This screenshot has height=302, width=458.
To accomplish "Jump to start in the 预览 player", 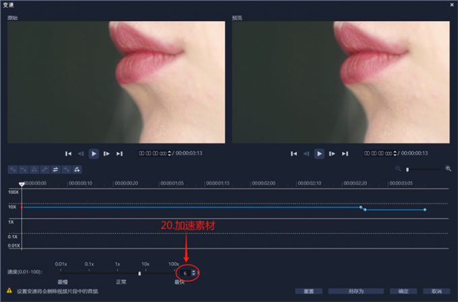I will [x=294, y=153].
